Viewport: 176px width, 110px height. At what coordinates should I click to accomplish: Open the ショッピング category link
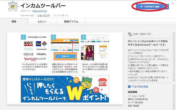[x=43, y=16]
